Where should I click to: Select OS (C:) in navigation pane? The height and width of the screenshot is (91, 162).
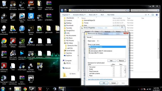coord(68,63)
